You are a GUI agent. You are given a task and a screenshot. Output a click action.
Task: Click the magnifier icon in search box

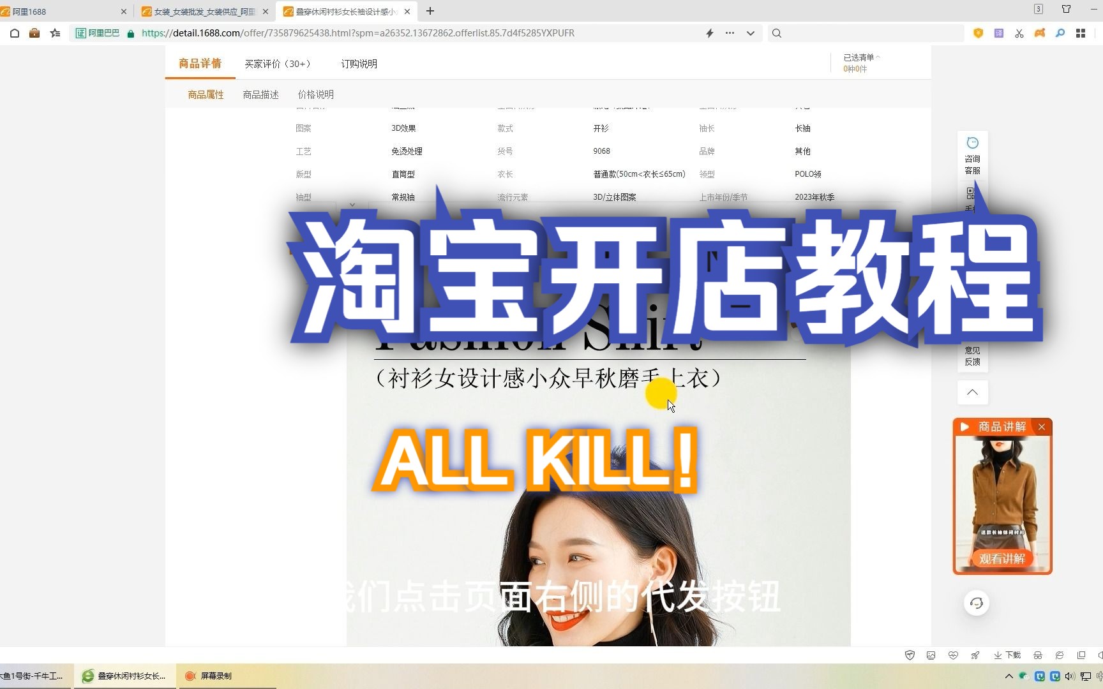point(776,33)
